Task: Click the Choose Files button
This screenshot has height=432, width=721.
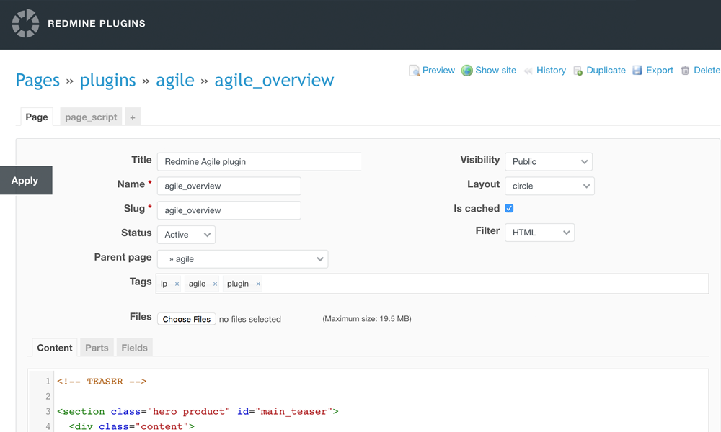Action: click(x=187, y=319)
